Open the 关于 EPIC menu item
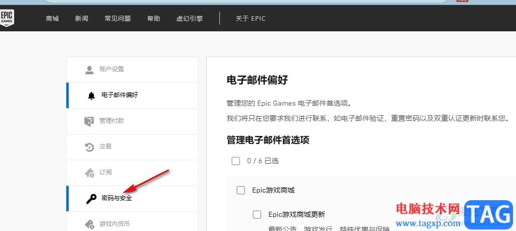 pyautogui.click(x=251, y=18)
